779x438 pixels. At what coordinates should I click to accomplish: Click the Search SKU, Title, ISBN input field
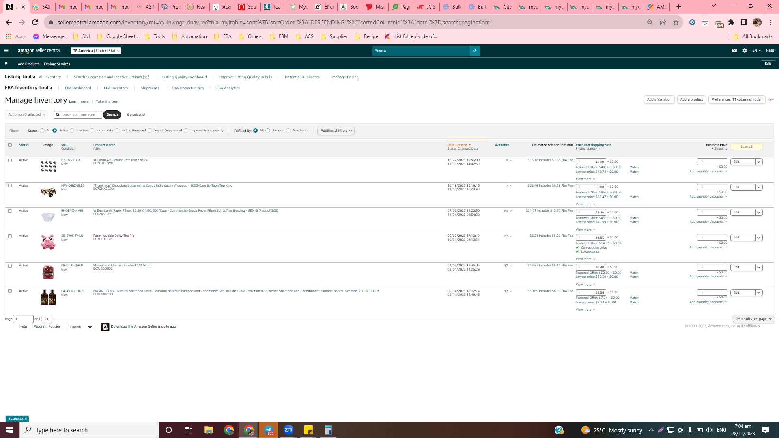(78, 115)
